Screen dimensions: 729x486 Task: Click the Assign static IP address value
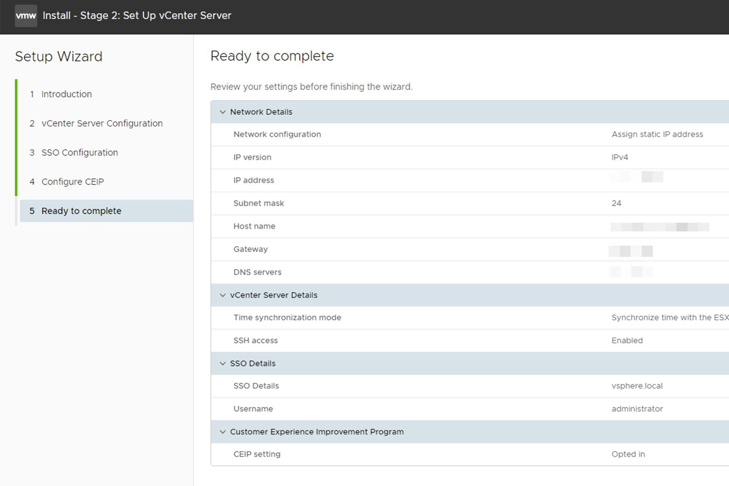point(657,134)
